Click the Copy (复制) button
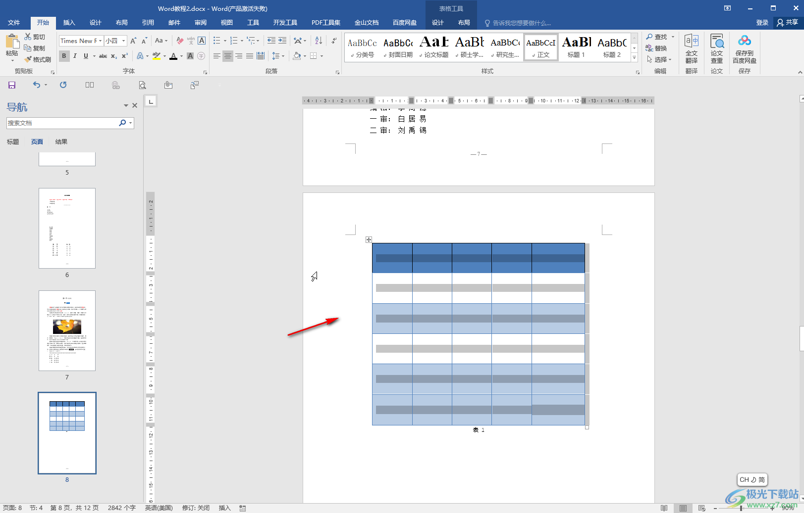The height and width of the screenshot is (513, 804). pos(35,48)
